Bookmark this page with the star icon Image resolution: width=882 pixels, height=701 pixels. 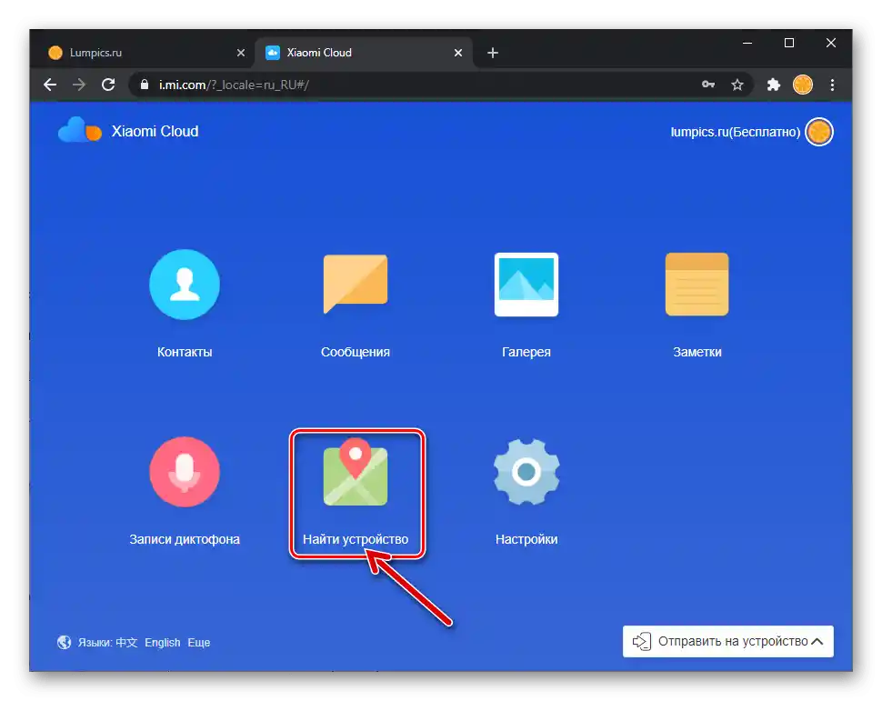click(737, 85)
